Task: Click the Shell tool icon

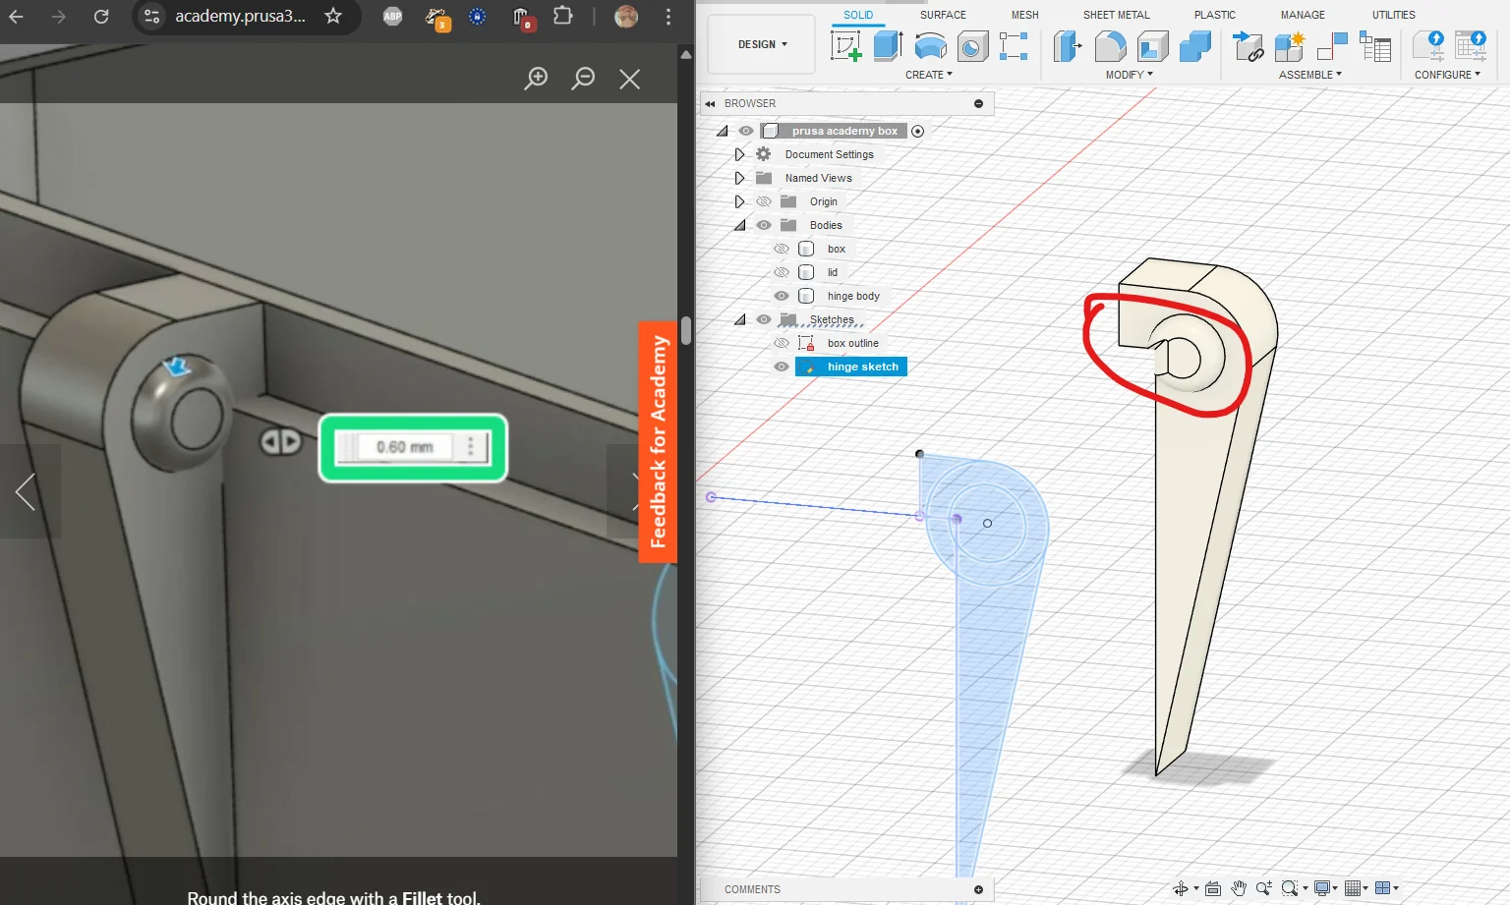Action: click(x=1153, y=46)
